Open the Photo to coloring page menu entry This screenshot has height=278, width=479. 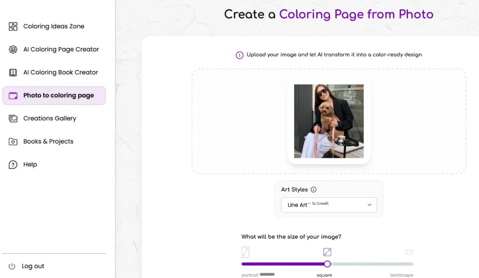tap(59, 95)
